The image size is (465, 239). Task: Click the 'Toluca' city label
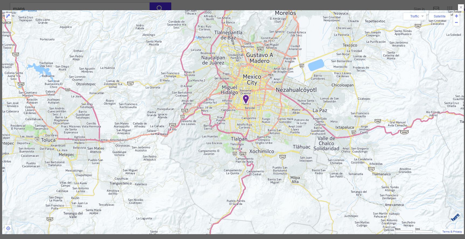(x=48, y=140)
